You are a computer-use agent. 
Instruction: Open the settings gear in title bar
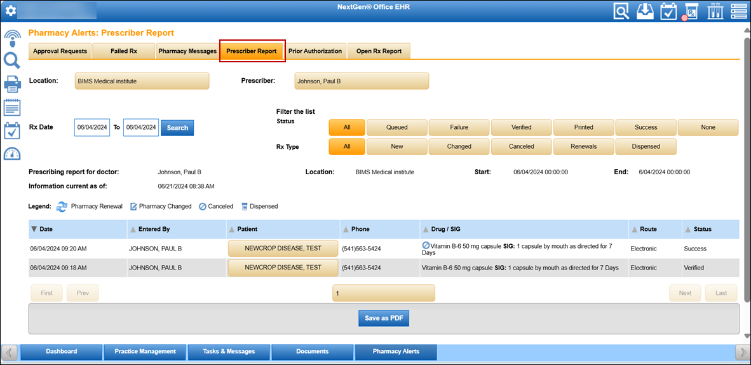[x=11, y=11]
